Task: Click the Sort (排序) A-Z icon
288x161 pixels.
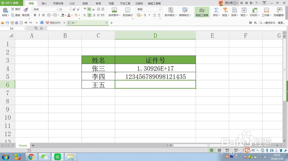Action: [x=234, y=10]
